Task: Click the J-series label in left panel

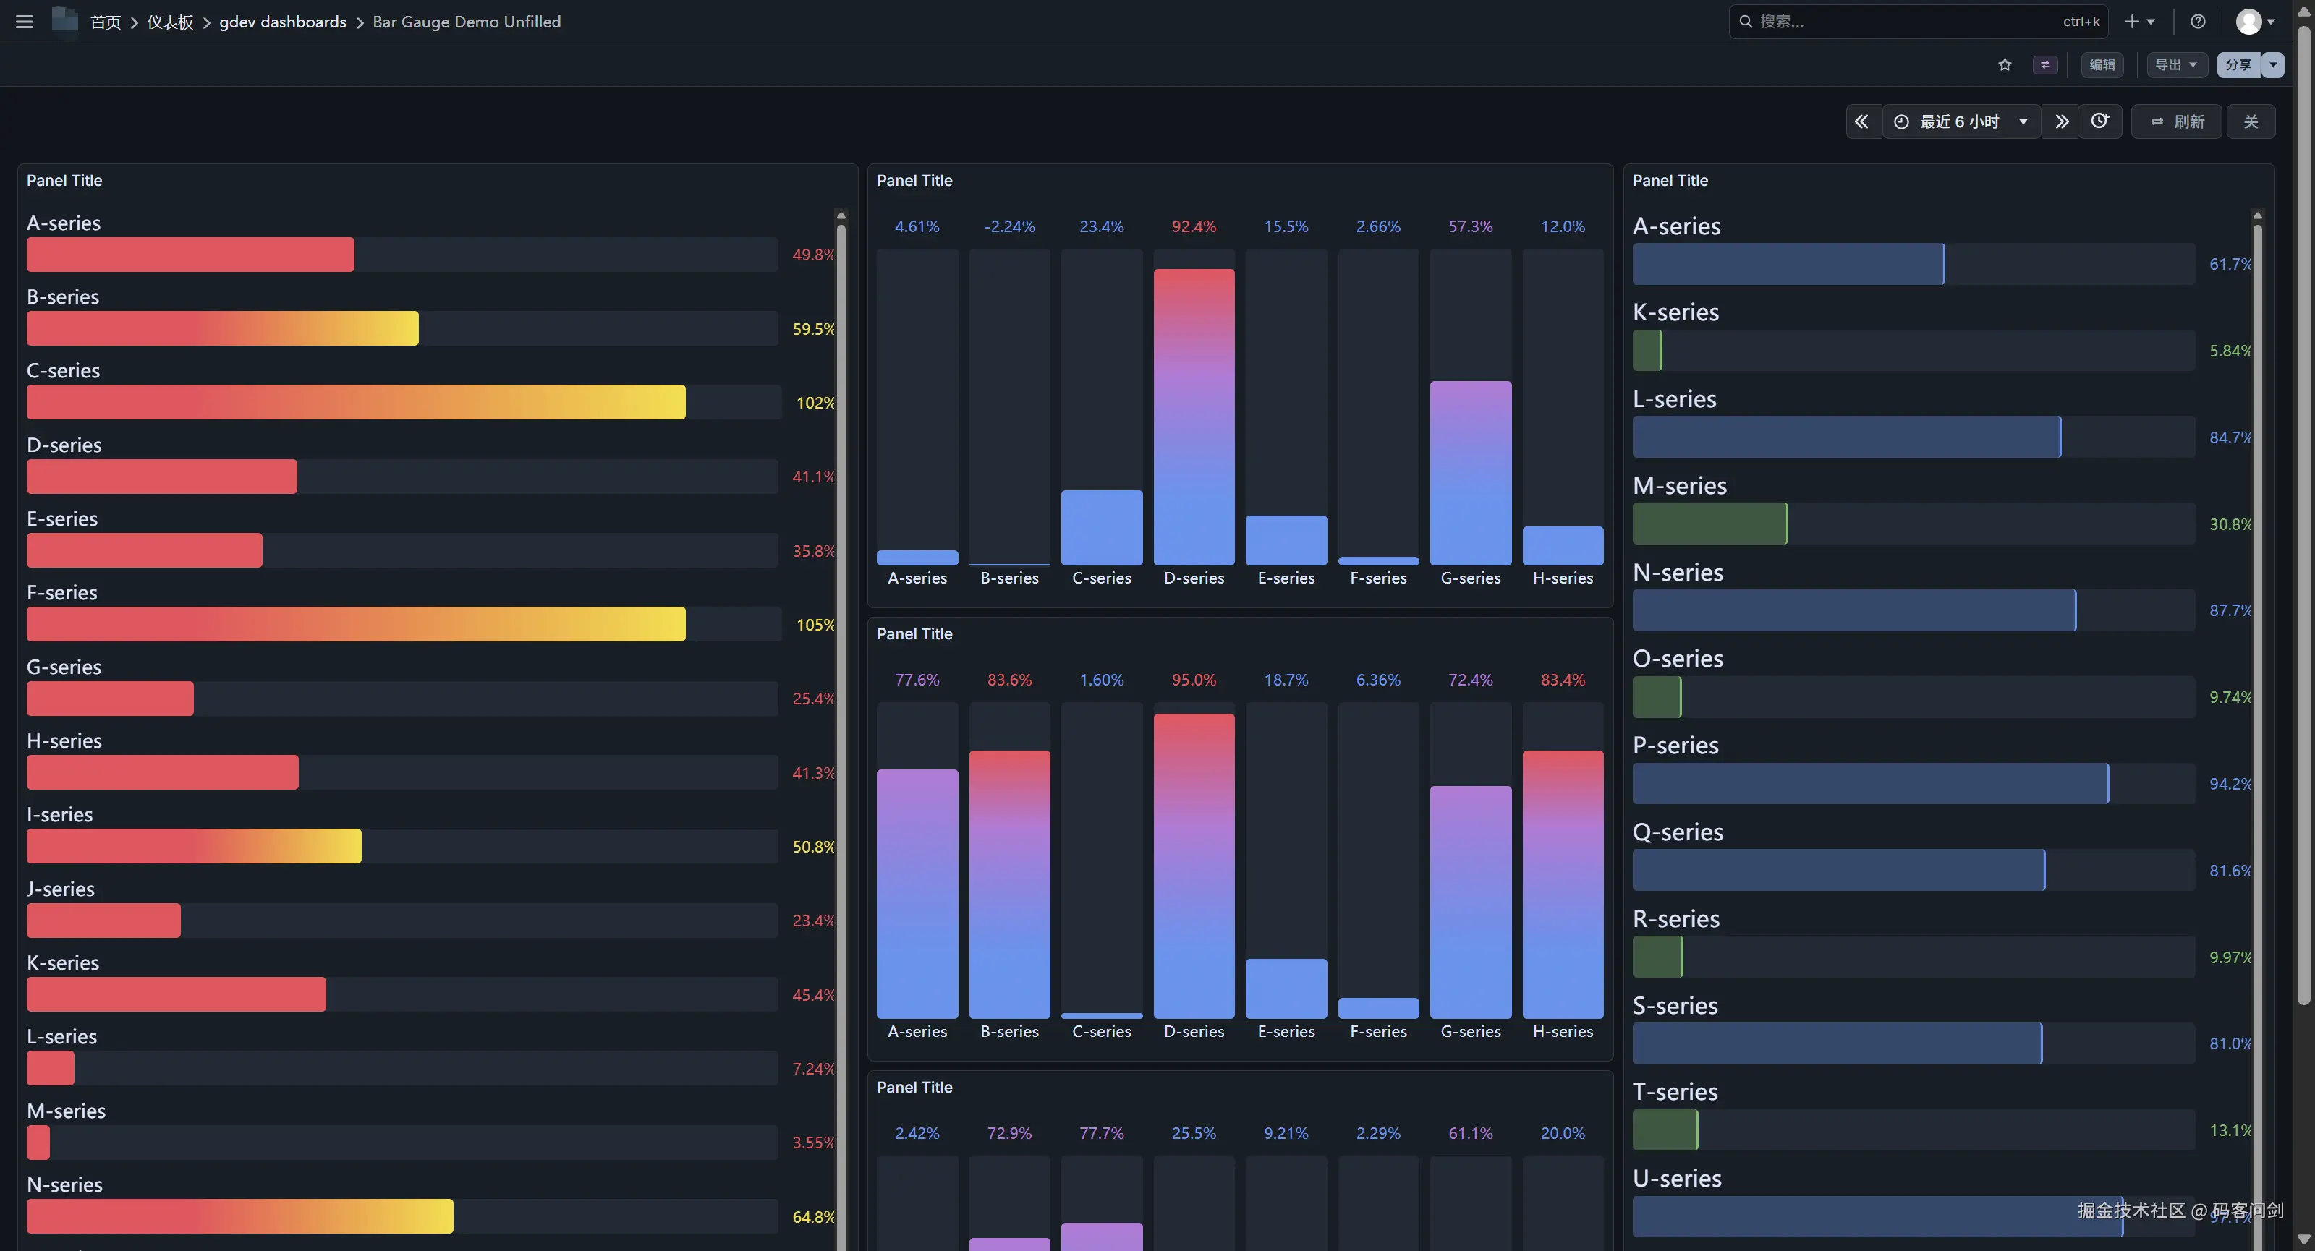Action: click(x=61, y=889)
